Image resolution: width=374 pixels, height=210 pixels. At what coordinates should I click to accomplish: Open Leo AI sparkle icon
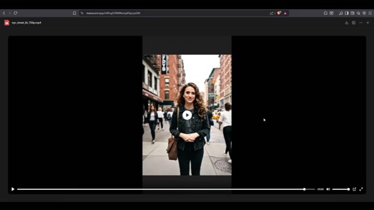[358, 13]
